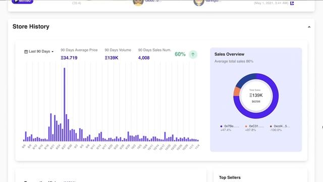This screenshot has height=182, width=323.
Task: Open the external link icon near May 1, 2021
Action: point(292,3)
